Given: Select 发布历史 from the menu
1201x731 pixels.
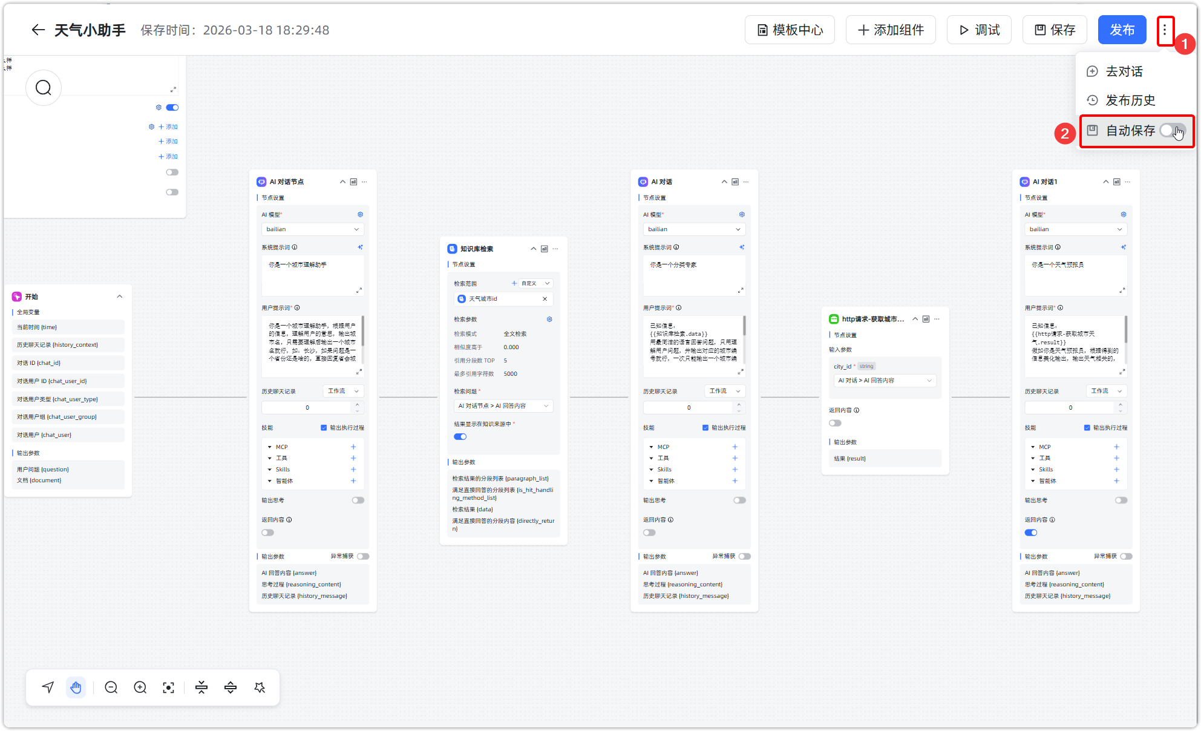Looking at the screenshot, I should [1130, 100].
